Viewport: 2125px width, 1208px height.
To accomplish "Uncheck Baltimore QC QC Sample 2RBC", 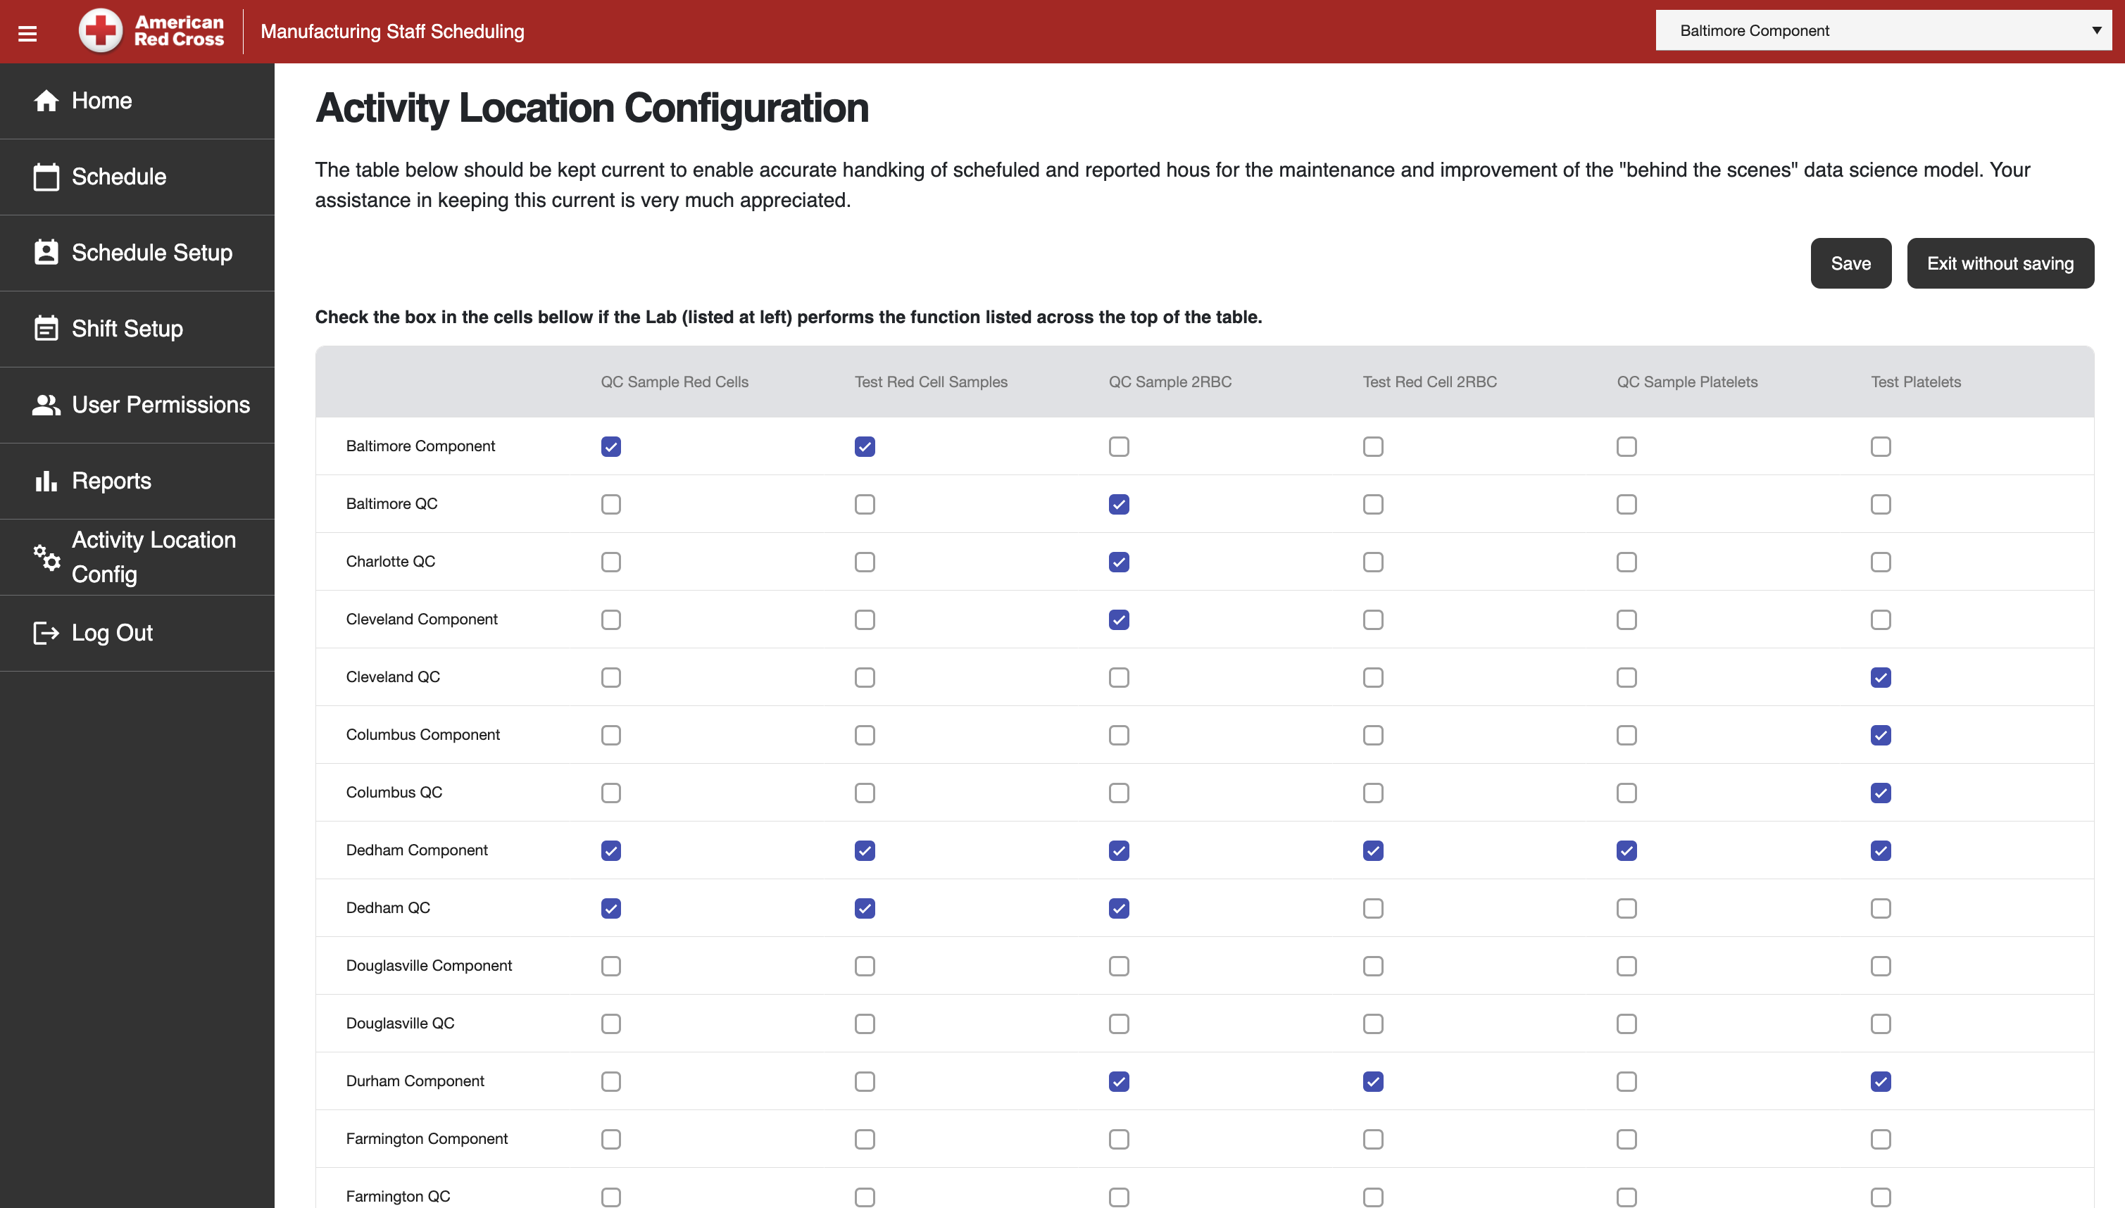I will [x=1119, y=505].
